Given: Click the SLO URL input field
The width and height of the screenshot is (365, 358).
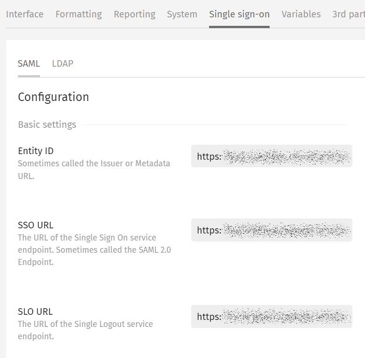Looking at the screenshot, I should pos(272,316).
